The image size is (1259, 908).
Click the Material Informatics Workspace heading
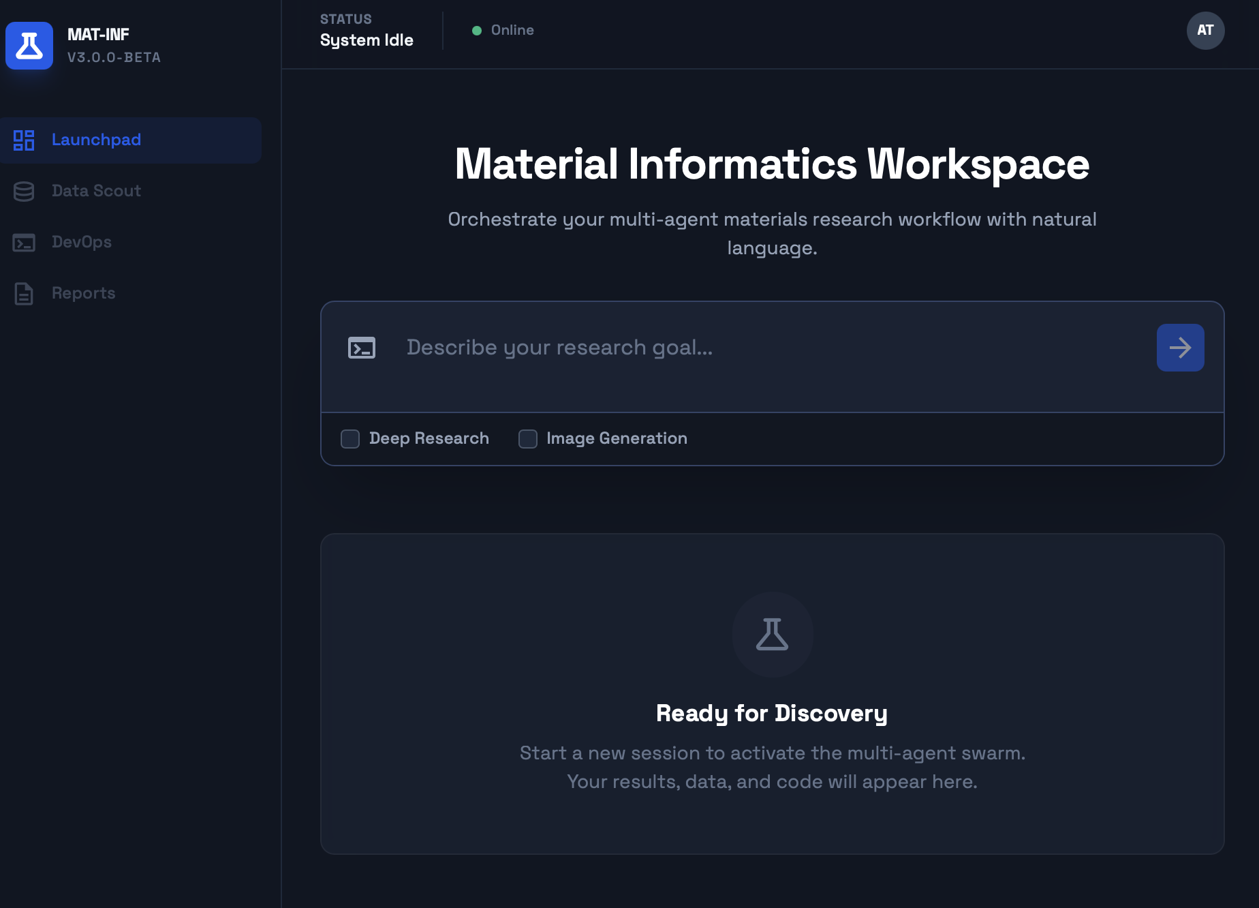click(x=772, y=164)
